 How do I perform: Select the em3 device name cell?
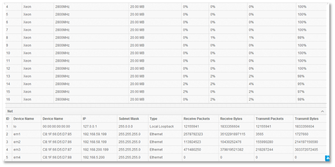pyautogui.click(x=16, y=149)
